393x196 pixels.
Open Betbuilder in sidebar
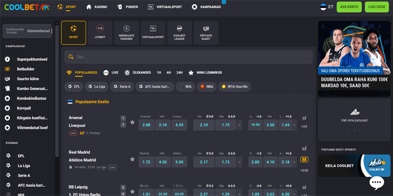click(x=26, y=69)
